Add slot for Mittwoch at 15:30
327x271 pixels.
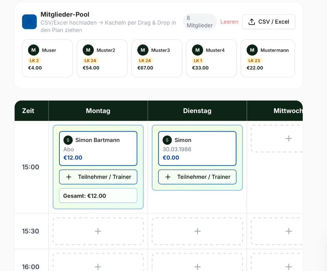click(277, 231)
